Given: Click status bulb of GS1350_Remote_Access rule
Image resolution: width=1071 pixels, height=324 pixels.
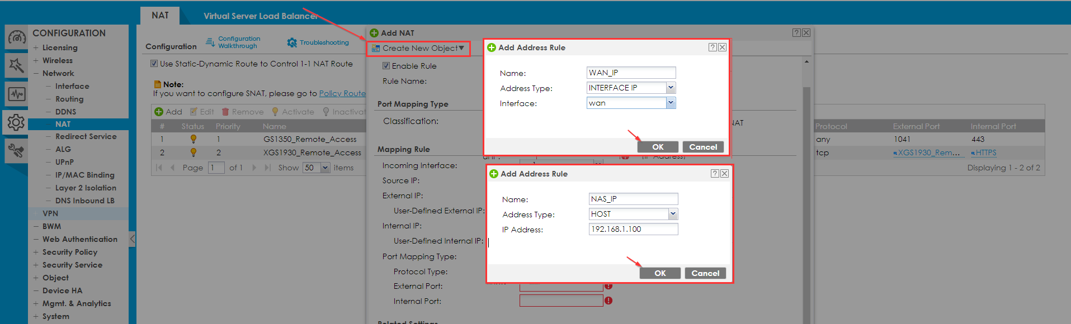Looking at the screenshot, I should [x=194, y=139].
